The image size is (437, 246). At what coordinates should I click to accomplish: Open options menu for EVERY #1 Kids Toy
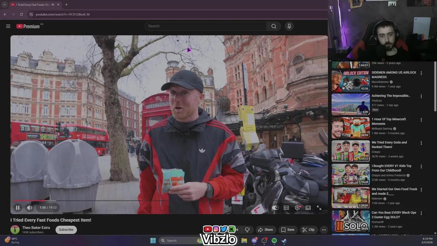[421, 166]
